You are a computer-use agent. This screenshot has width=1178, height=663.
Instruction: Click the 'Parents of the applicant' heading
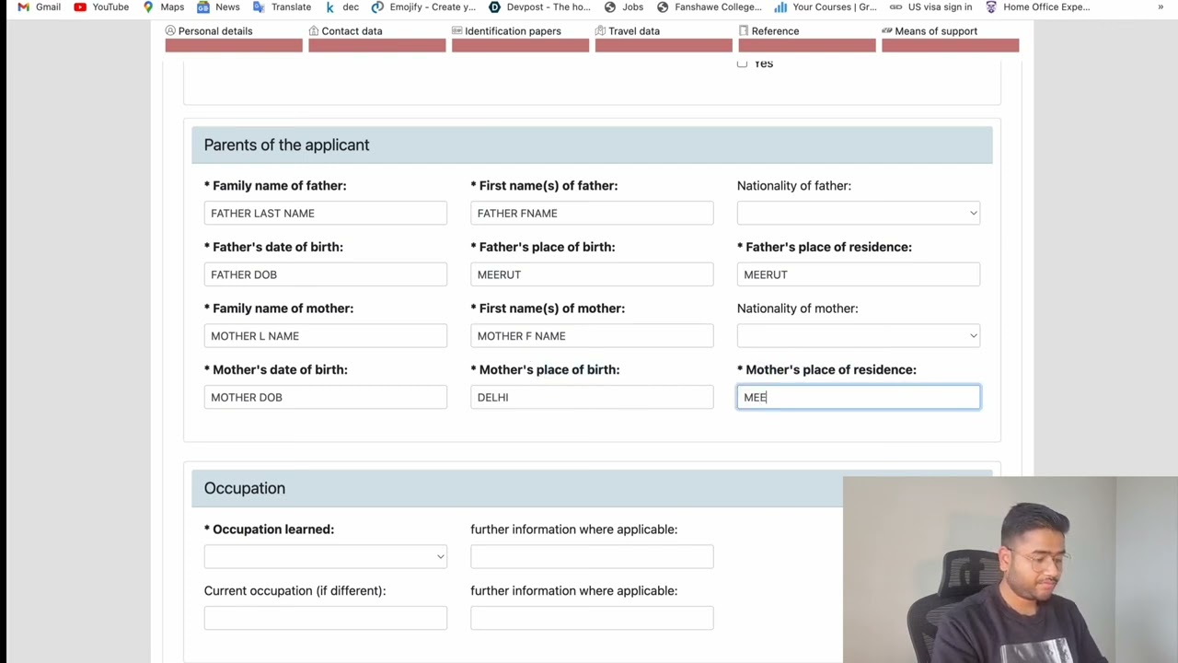(286, 145)
